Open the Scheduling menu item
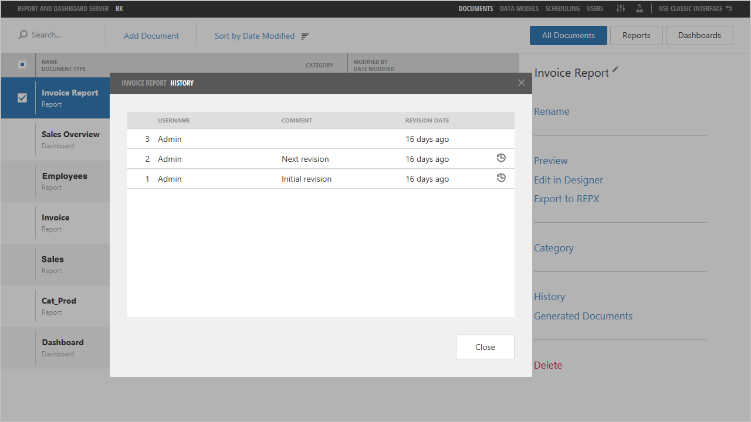The height and width of the screenshot is (422, 751). click(562, 9)
